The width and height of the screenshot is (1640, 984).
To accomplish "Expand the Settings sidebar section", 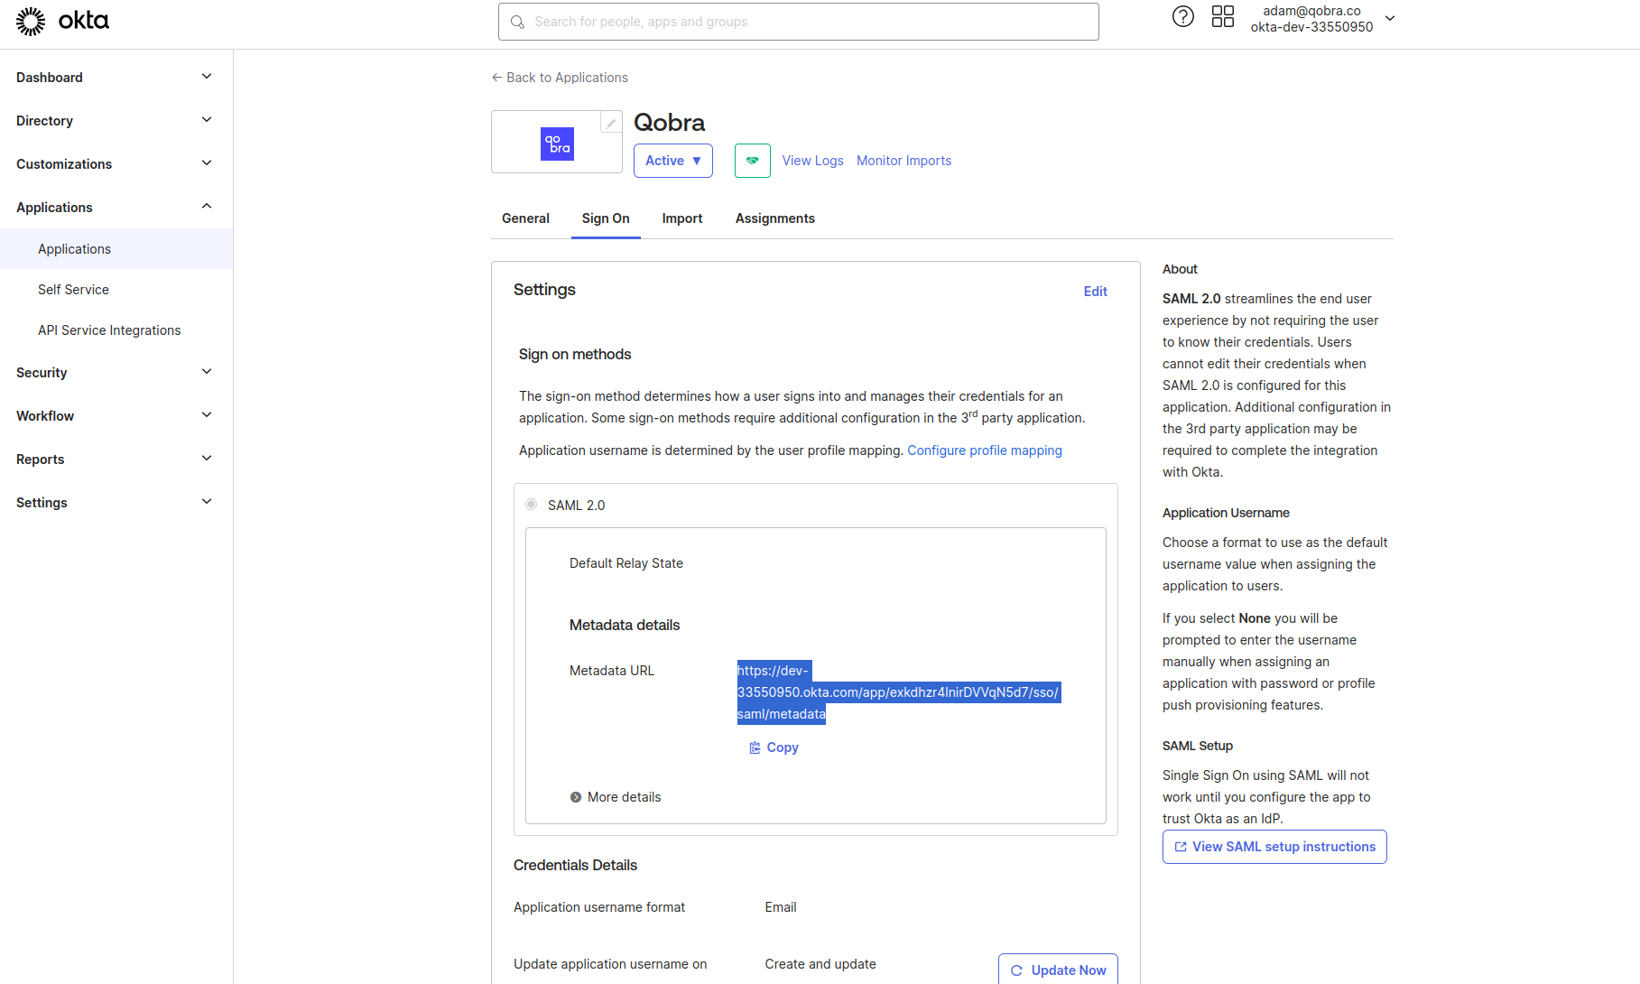I will pyautogui.click(x=116, y=503).
